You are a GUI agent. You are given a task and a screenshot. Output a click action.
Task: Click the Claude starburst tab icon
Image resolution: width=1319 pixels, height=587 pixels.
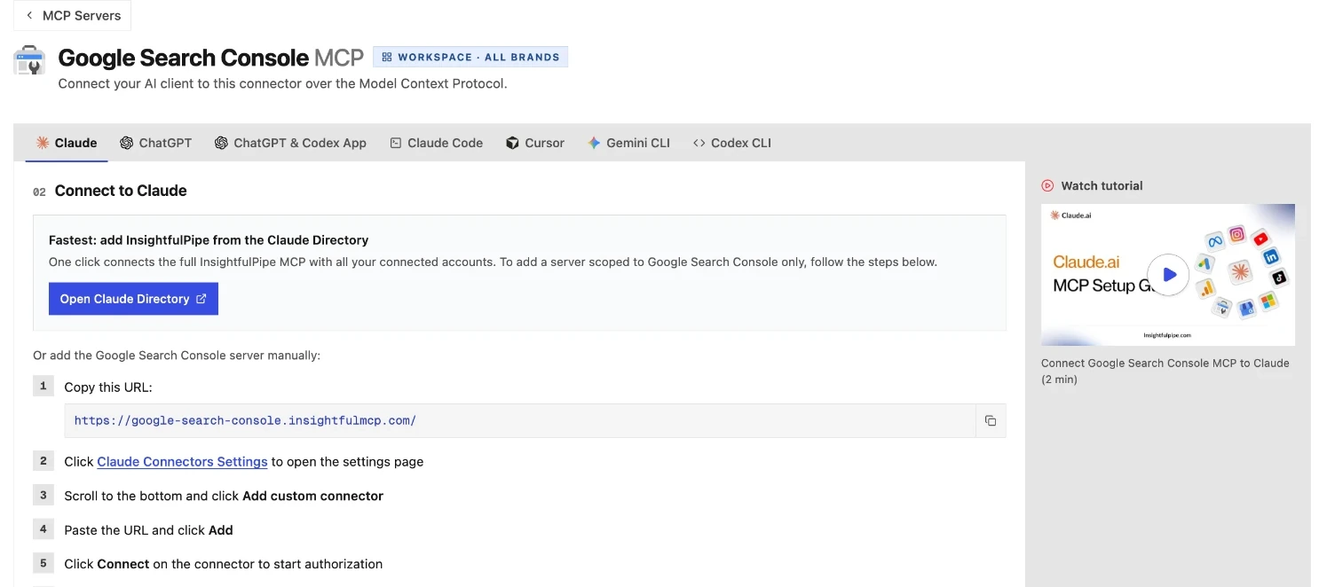pyautogui.click(x=43, y=143)
